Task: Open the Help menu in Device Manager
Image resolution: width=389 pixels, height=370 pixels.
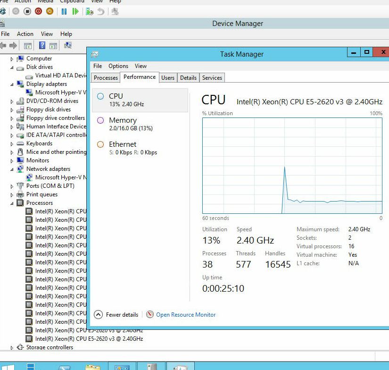Action: [66, 34]
